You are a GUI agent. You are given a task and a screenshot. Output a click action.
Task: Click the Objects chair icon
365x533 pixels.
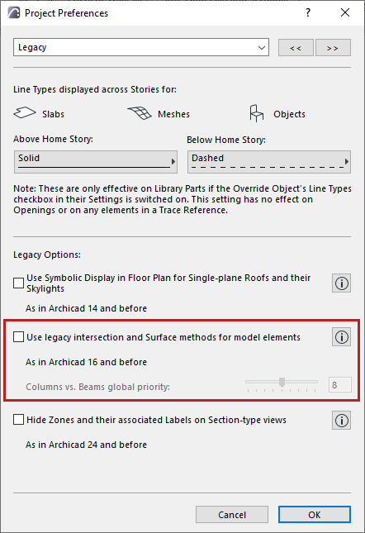pos(256,113)
